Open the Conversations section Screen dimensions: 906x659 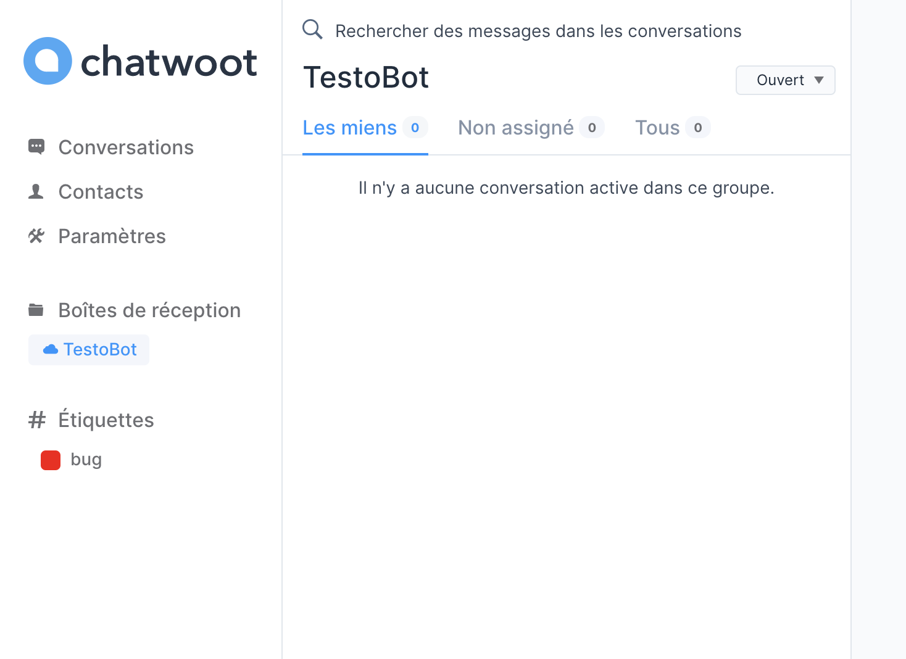click(x=126, y=147)
